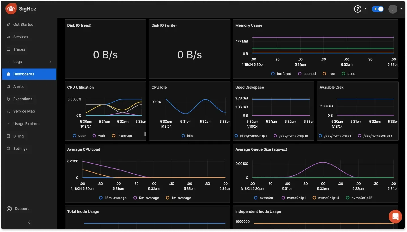
Task: Collapse the left sidebar
Action: pos(29,222)
